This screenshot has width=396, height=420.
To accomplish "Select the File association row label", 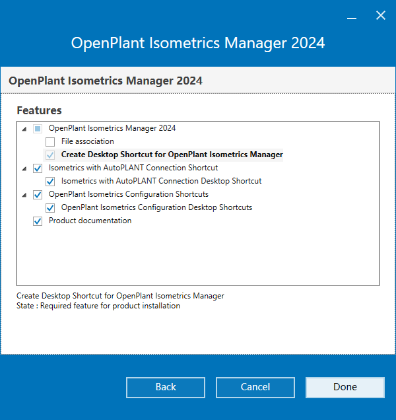I will 88,141.
